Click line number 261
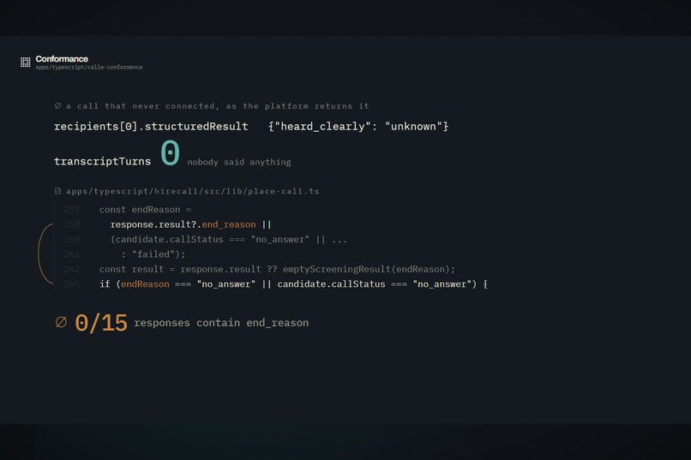 71,254
